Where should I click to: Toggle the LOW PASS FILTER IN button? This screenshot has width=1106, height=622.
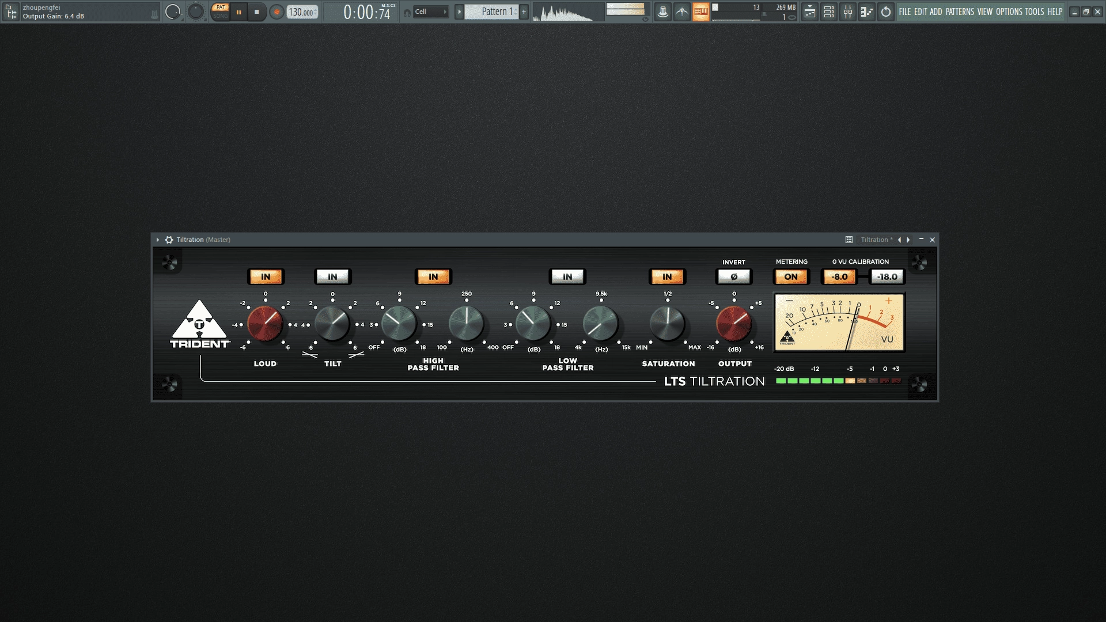[567, 277]
